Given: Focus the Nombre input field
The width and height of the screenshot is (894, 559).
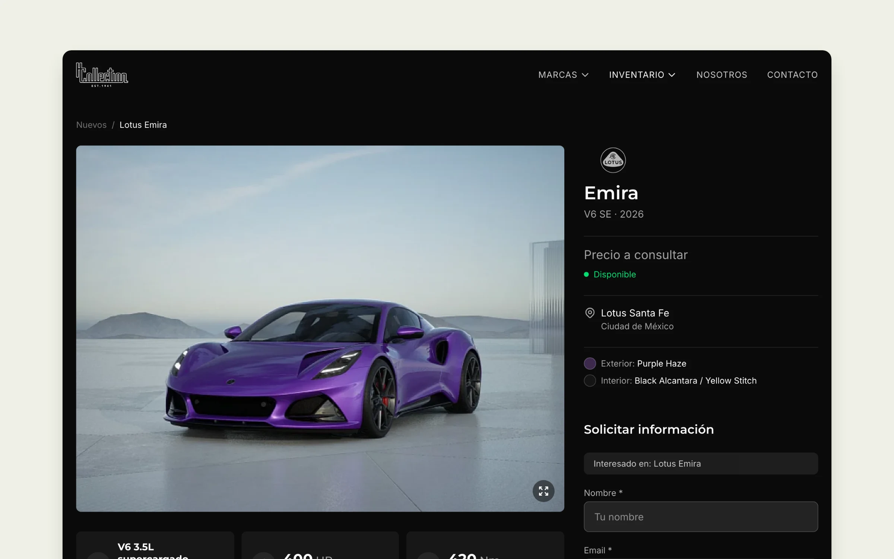Looking at the screenshot, I should [x=701, y=517].
